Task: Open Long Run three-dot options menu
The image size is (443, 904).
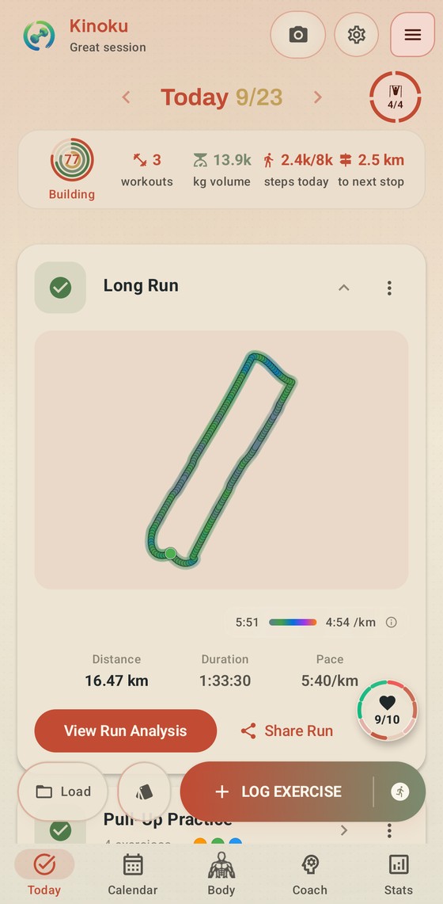Action: pyautogui.click(x=389, y=288)
